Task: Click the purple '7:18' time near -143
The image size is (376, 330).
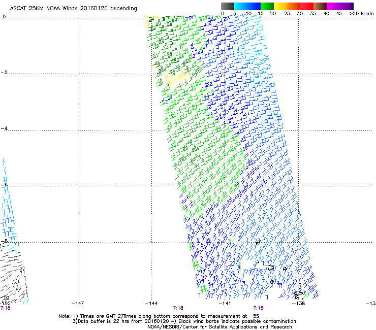Action: point(178,308)
